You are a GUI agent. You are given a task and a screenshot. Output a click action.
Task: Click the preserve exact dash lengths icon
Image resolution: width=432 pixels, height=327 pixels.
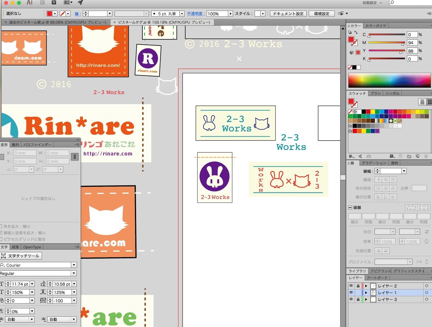(411, 208)
